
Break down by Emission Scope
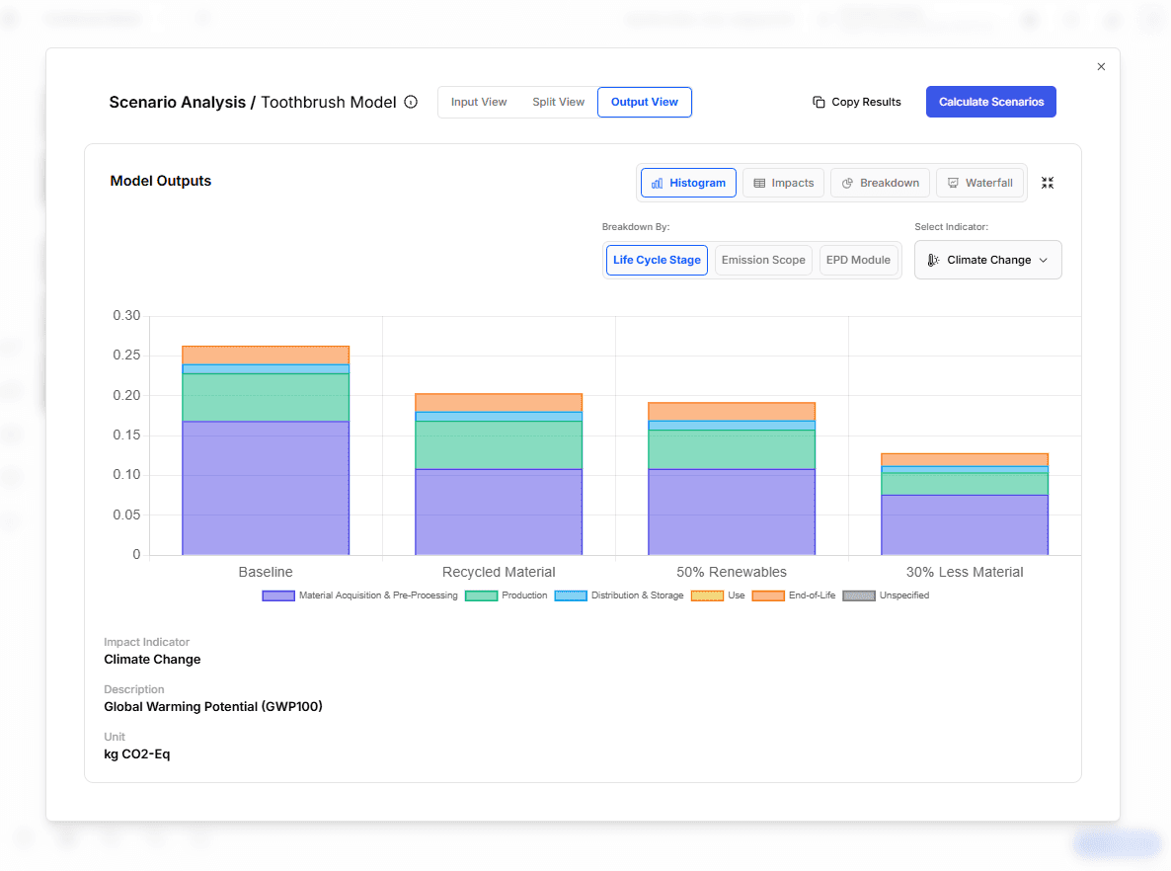click(x=763, y=260)
